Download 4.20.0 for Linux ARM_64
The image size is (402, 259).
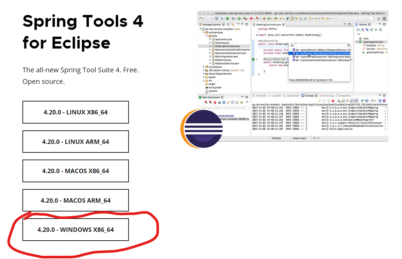[x=76, y=142]
